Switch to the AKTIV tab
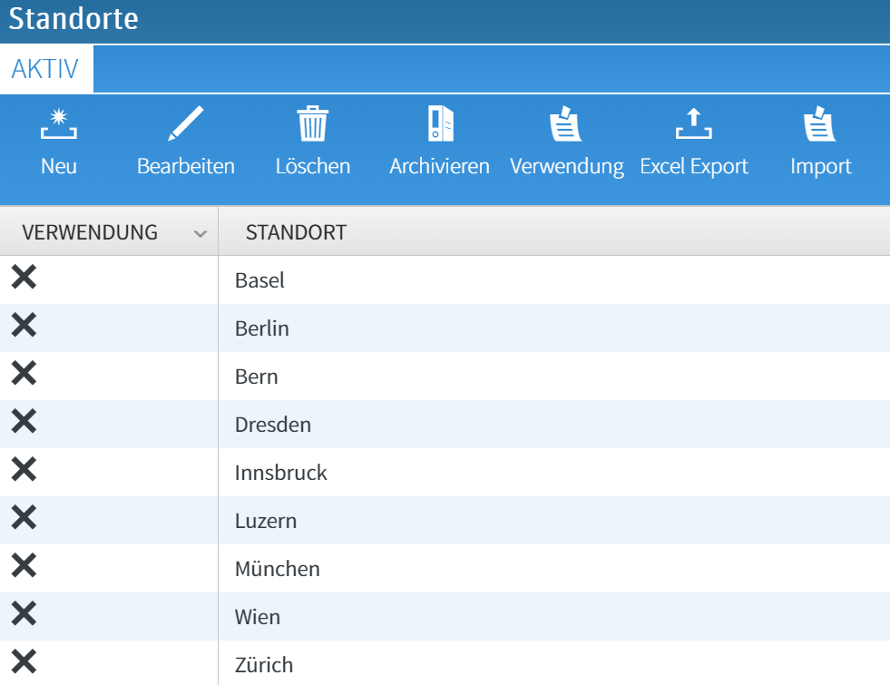The width and height of the screenshot is (890, 685). (45, 67)
